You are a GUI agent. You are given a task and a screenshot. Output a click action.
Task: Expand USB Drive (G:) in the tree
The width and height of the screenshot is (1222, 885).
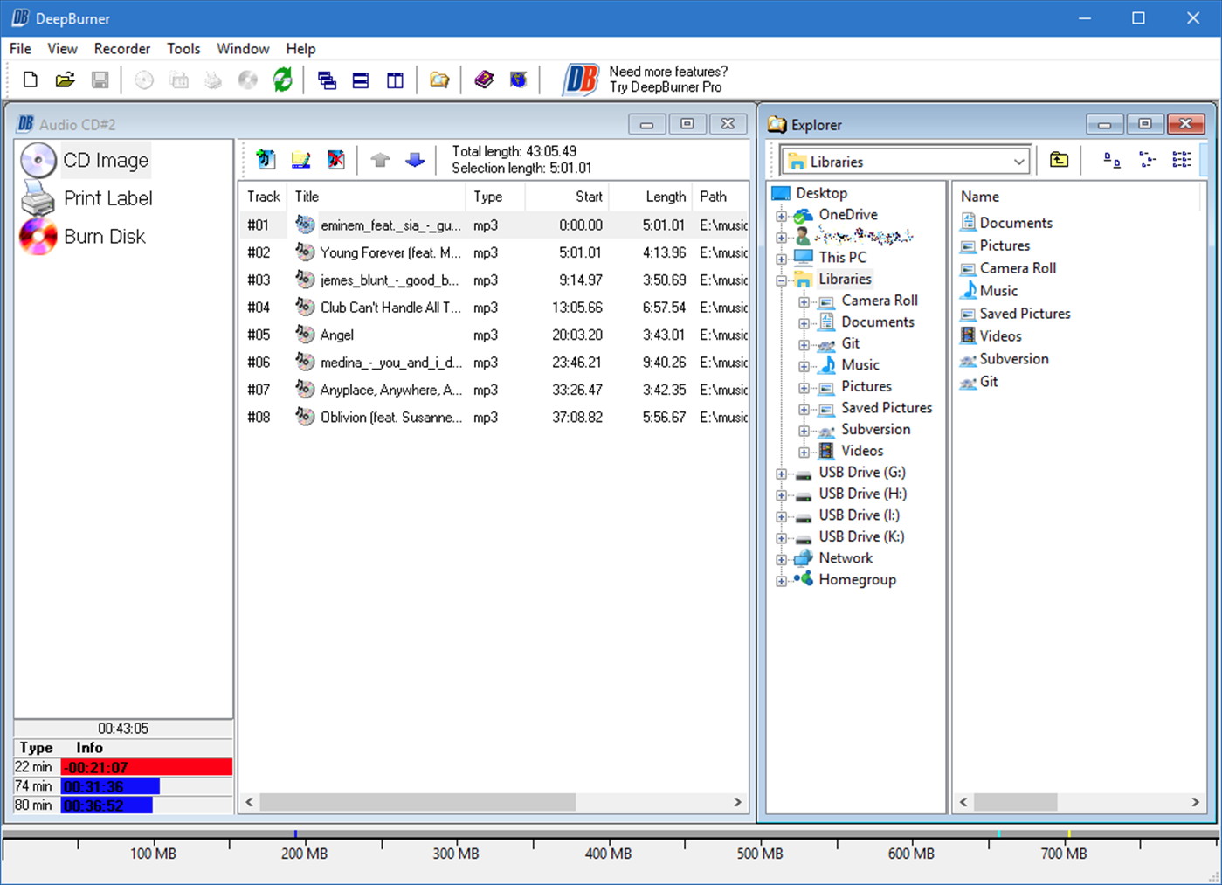click(x=782, y=474)
